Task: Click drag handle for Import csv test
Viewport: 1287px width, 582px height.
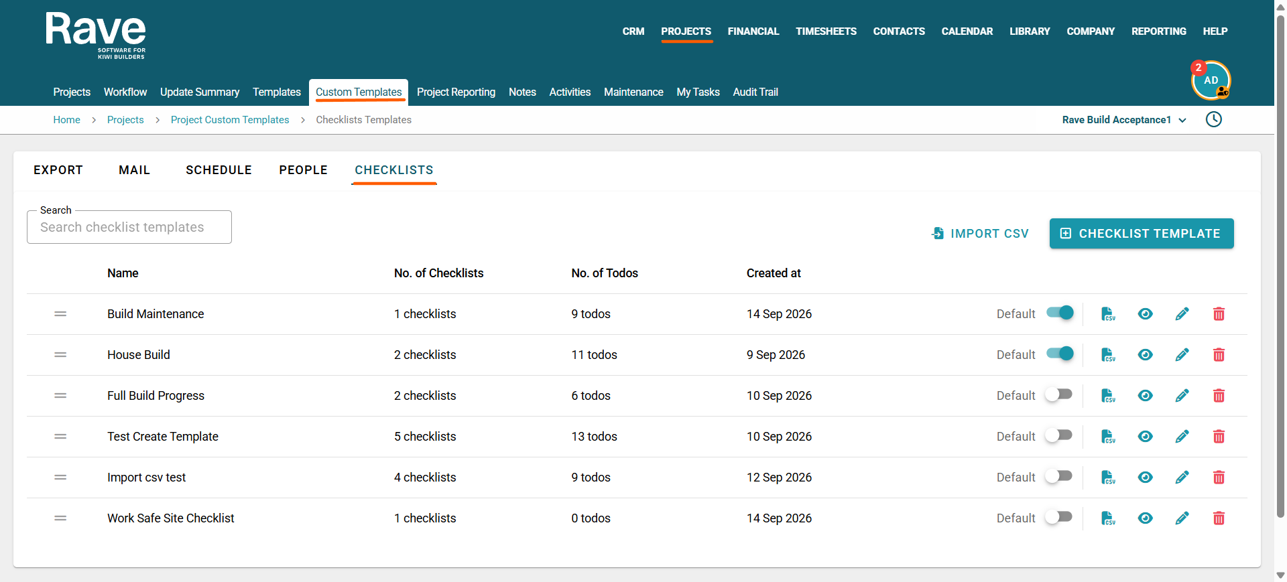Action: point(60,478)
